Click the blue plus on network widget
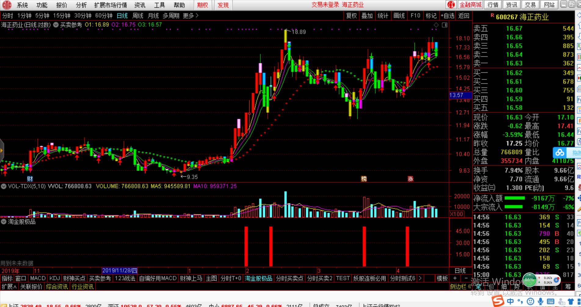This screenshot has height=307, width=581. pyautogui.click(x=556, y=280)
